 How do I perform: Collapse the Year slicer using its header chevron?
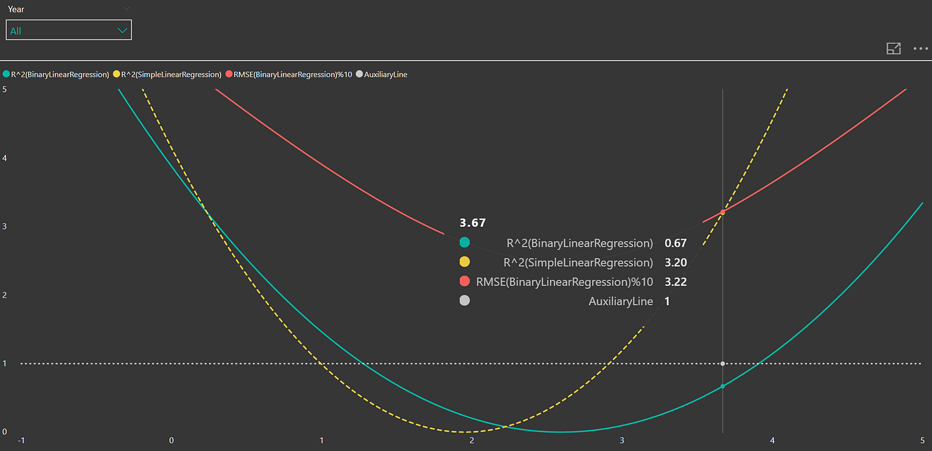(126, 9)
